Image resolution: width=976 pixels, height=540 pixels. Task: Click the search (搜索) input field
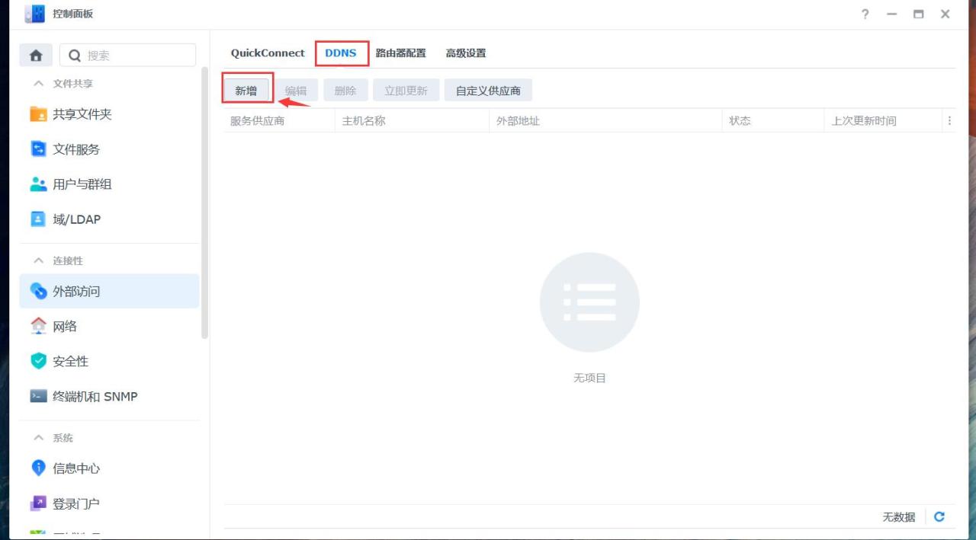coord(127,56)
